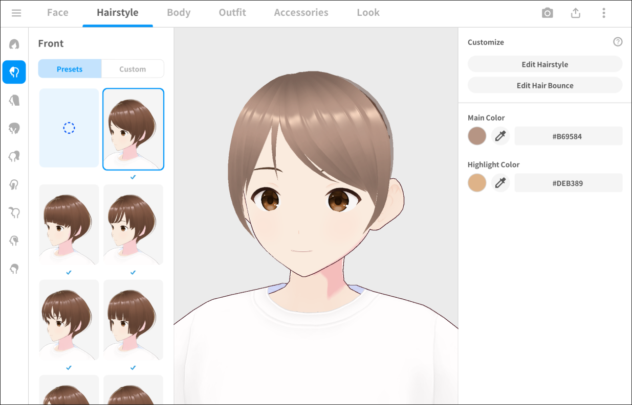Pick Highlight Color with the eyedropper
This screenshot has width=632, height=405.
click(500, 183)
